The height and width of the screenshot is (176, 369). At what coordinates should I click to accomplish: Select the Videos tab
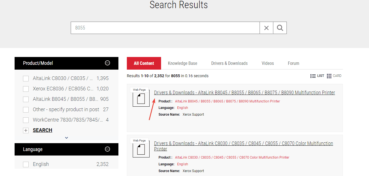tap(268, 63)
